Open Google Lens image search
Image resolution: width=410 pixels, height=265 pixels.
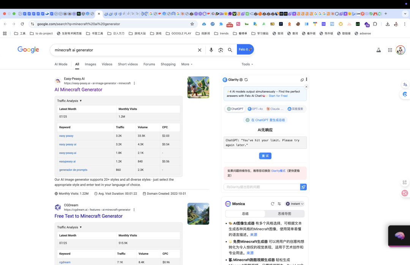pos(221,50)
